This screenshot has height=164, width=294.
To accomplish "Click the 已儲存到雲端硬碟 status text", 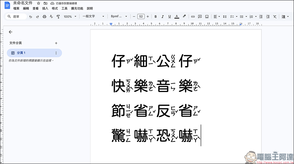I will click(66, 3).
